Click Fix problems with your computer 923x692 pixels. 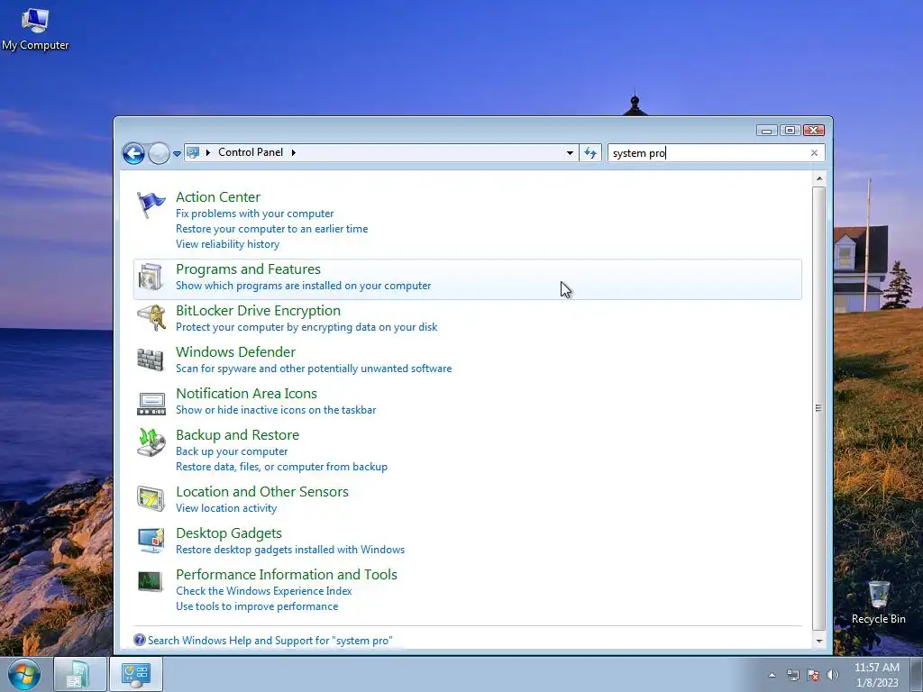point(254,214)
